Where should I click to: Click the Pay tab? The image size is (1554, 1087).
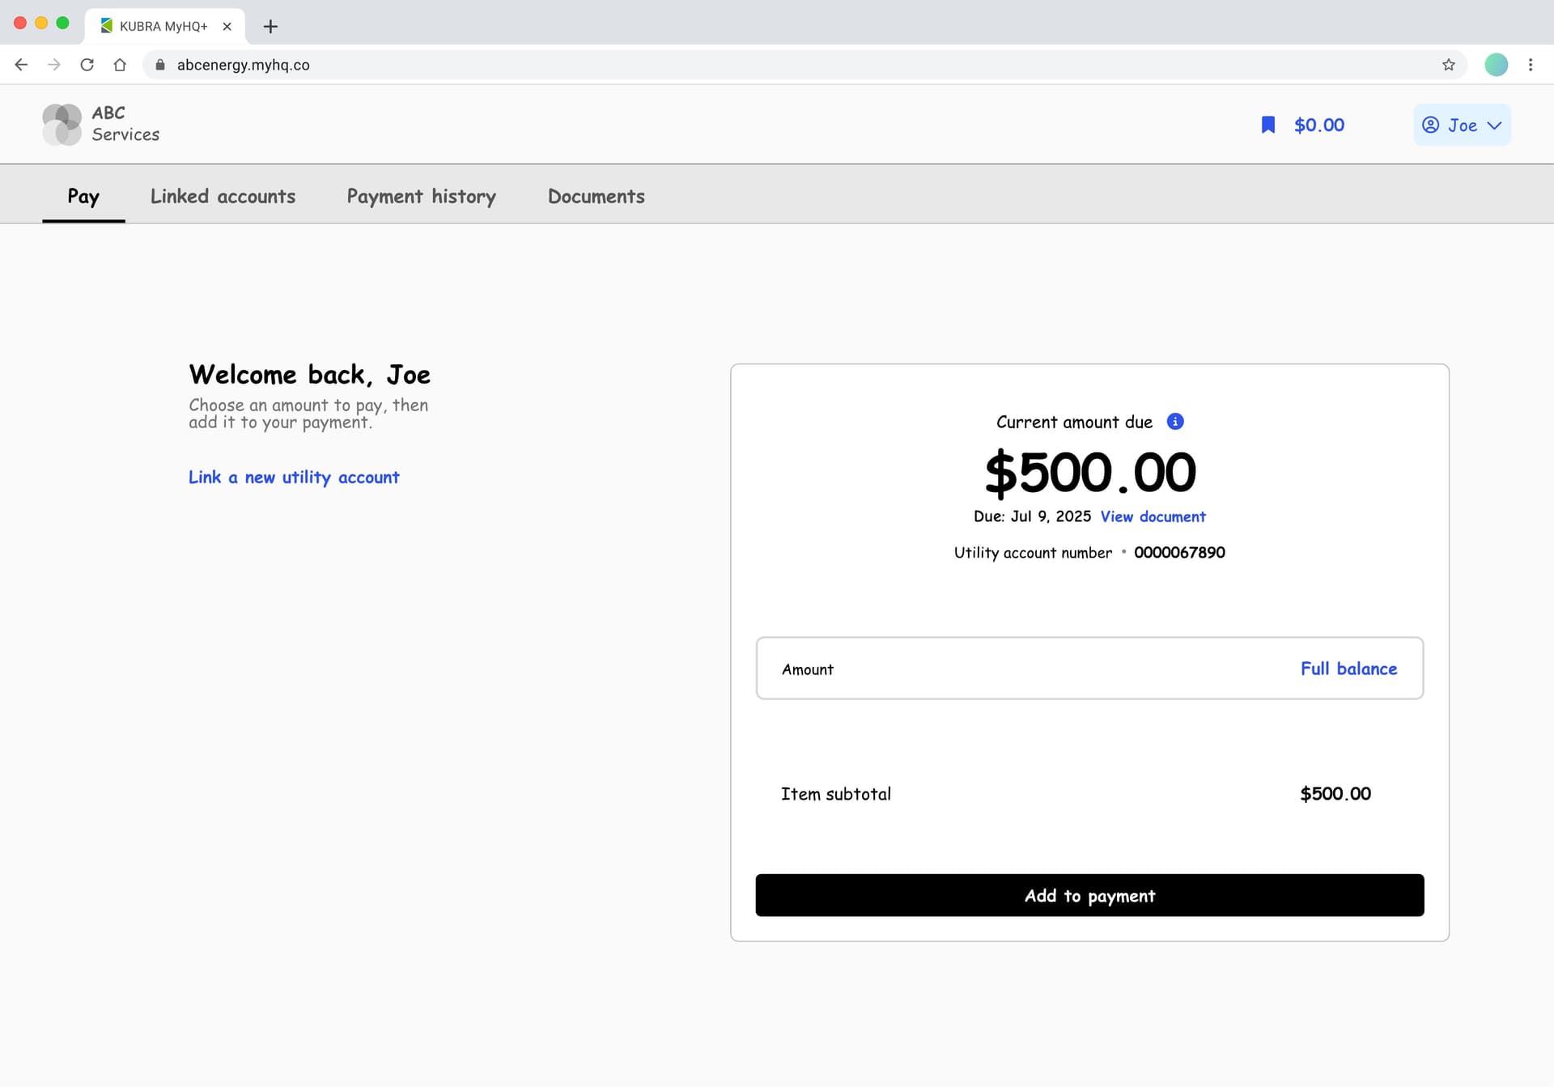tap(83, 196)
